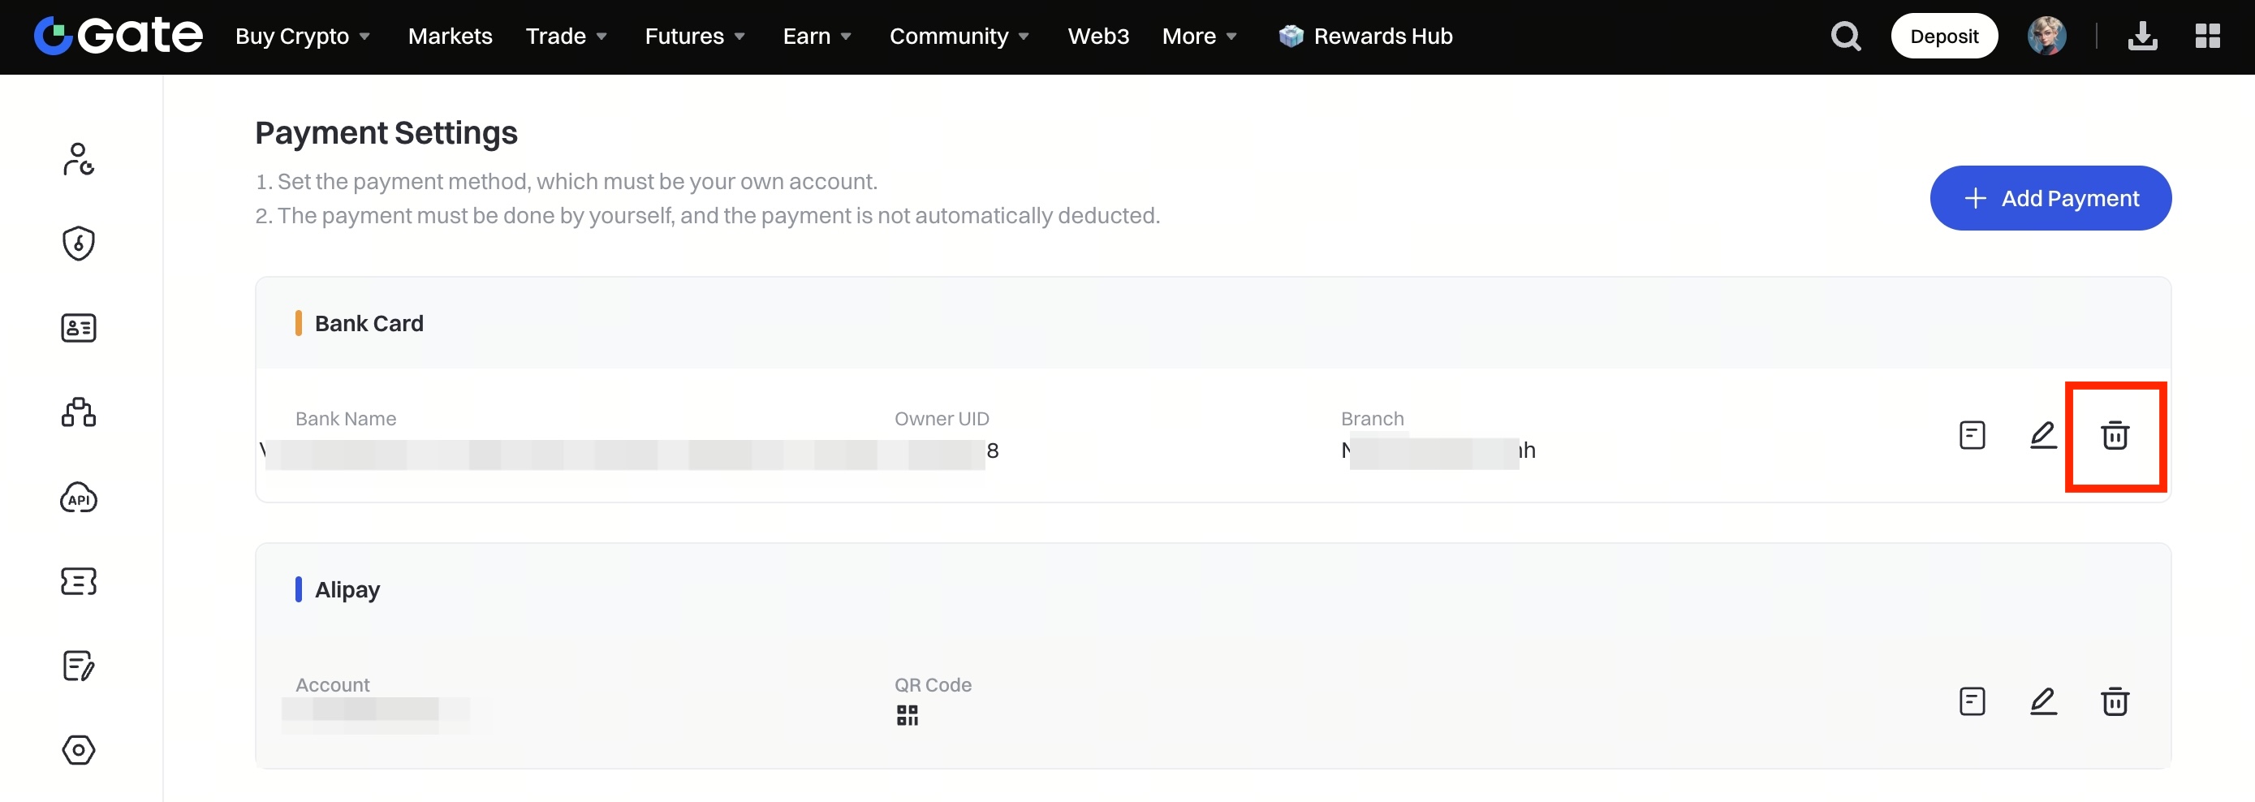Expand the Community dropdown
The width and height of the screenshot is (2255, 802).
pos(959,36)
